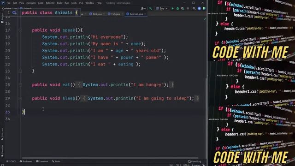Open Search Everywhere magnifier icon
Image resolution: width=295 pixels, height=166 pixels.
click(194, 8)
